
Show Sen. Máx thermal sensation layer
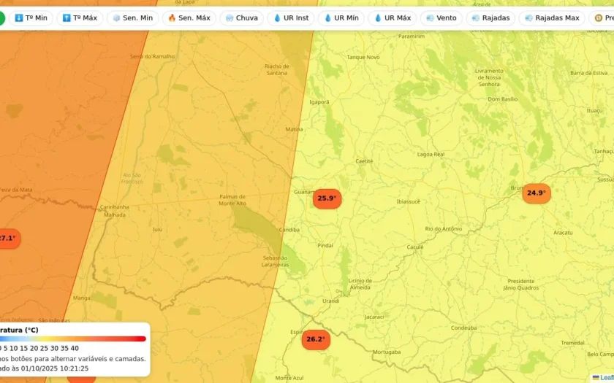point(189,18)
